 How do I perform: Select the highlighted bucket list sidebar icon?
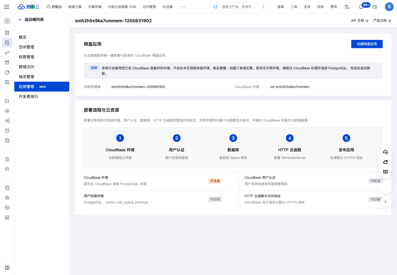7,43
